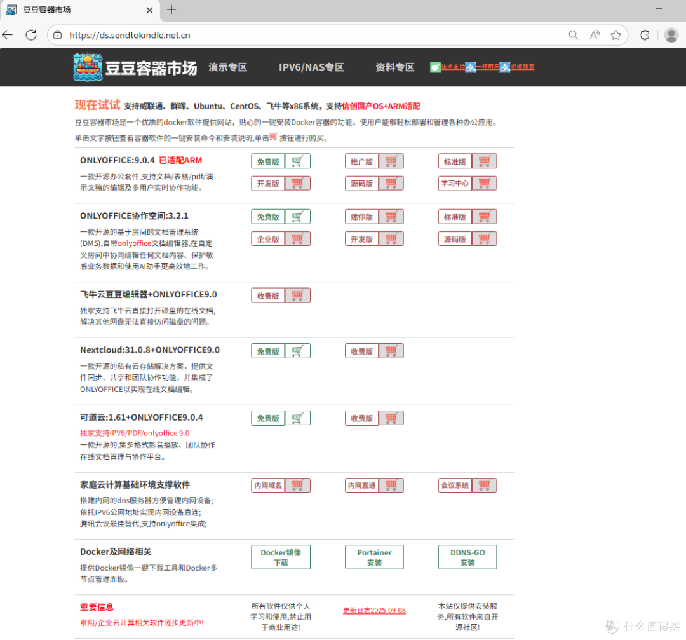Viewport: 686px width, 640px height.
Task: Click the cart icon for 飞牛云豆豆编辑器 收费版
Action: point(297,296)
